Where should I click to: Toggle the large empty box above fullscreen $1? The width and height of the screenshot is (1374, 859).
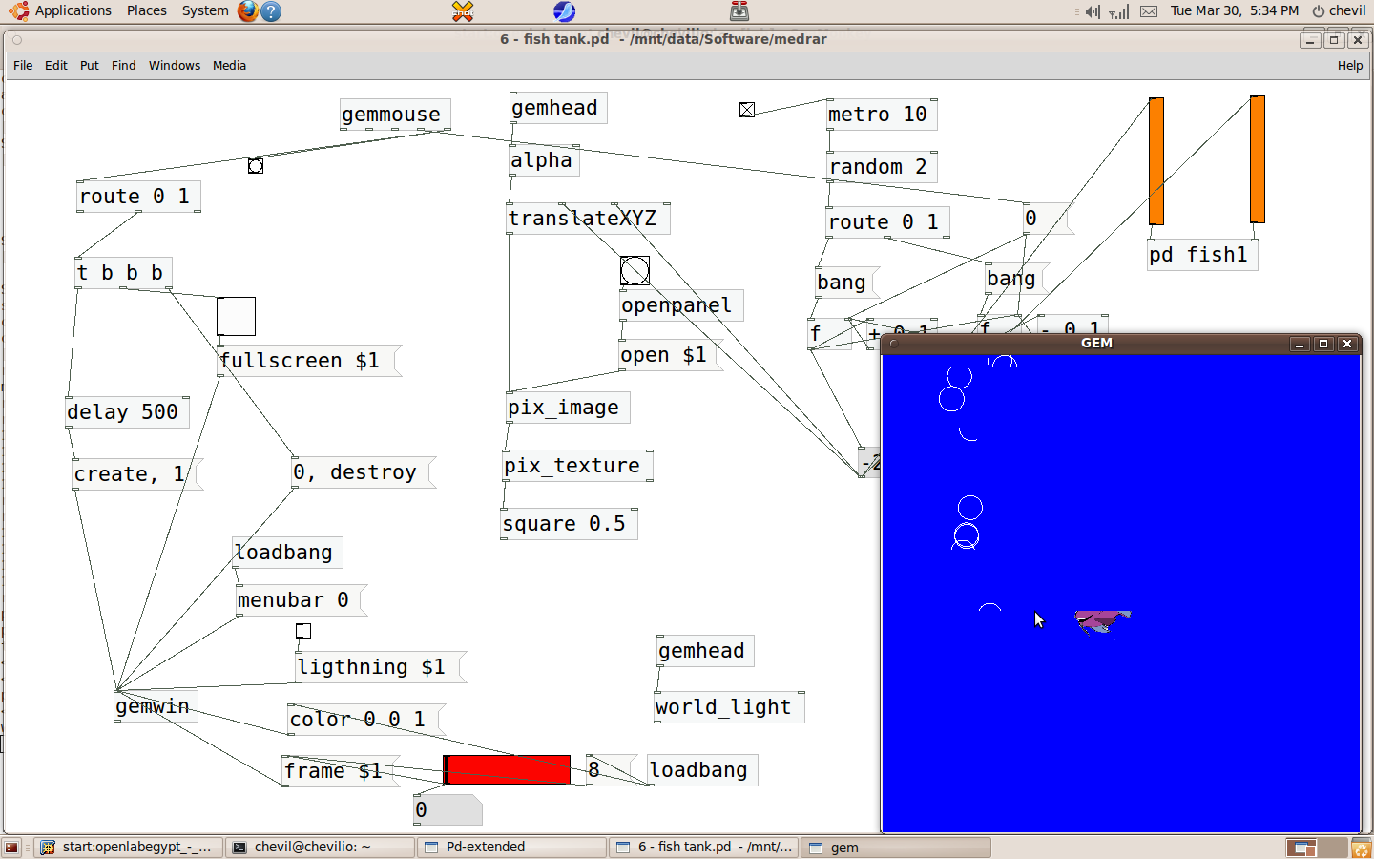click(x=236, y=316)
